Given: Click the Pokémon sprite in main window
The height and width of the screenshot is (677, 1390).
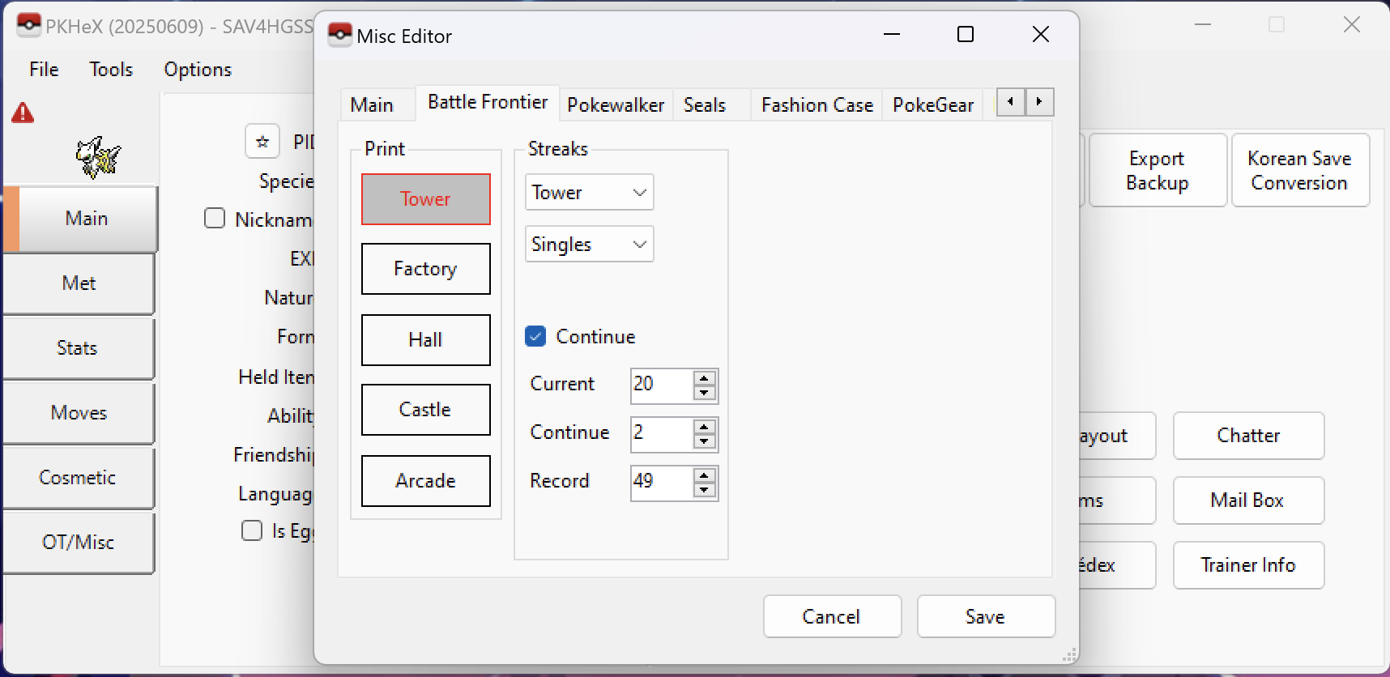Looking at the screenshot, I should point(98,157).
